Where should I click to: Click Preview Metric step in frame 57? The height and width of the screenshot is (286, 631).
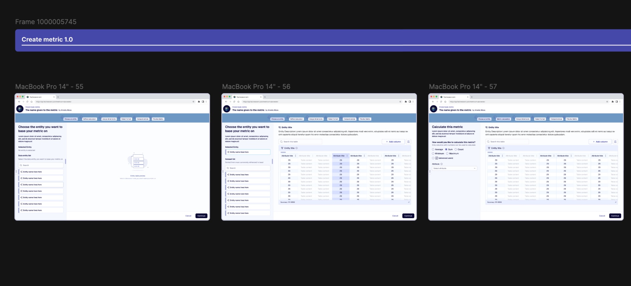[x=572, y=119]
